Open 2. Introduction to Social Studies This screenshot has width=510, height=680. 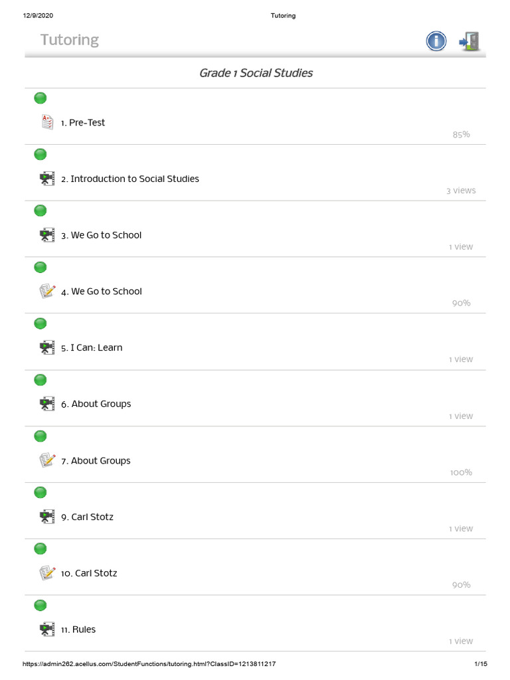click(x=130, y=179)
